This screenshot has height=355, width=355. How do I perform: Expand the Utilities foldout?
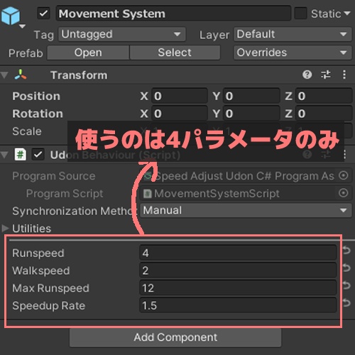(5, 228)
